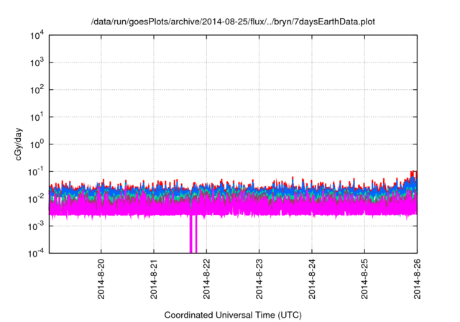The image size is (460, 322).
Task: Click the '2014-8-24' date tick label
Action: point(312,279)
